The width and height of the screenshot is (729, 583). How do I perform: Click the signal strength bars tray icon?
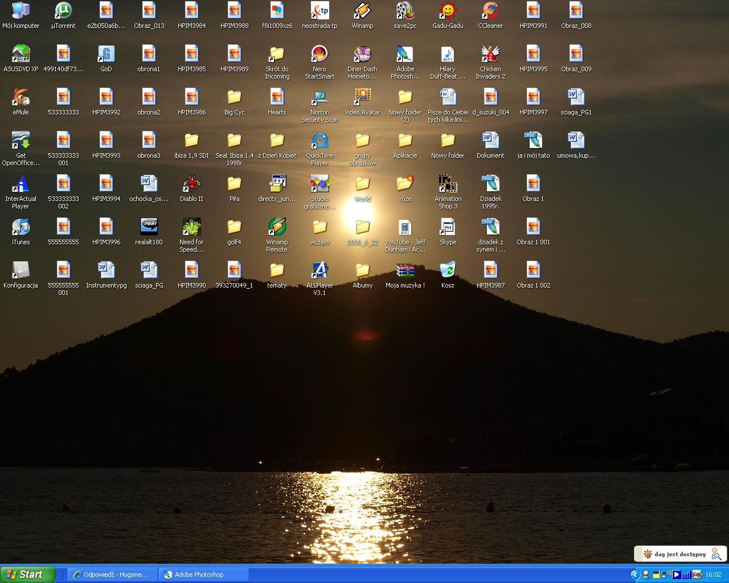(686, 574)
